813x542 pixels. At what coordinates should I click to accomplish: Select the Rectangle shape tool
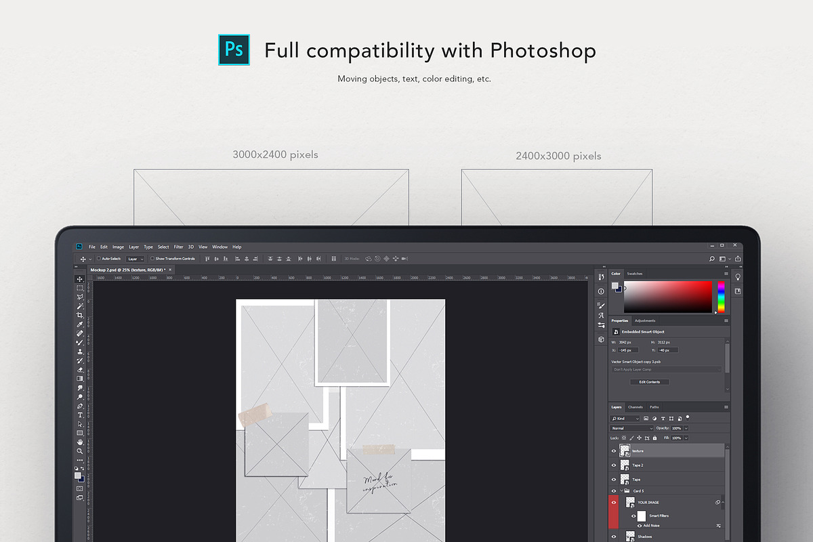81,433
